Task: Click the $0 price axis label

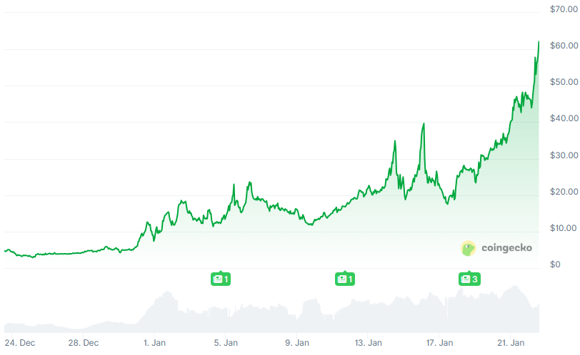Action: coord(555,264)
